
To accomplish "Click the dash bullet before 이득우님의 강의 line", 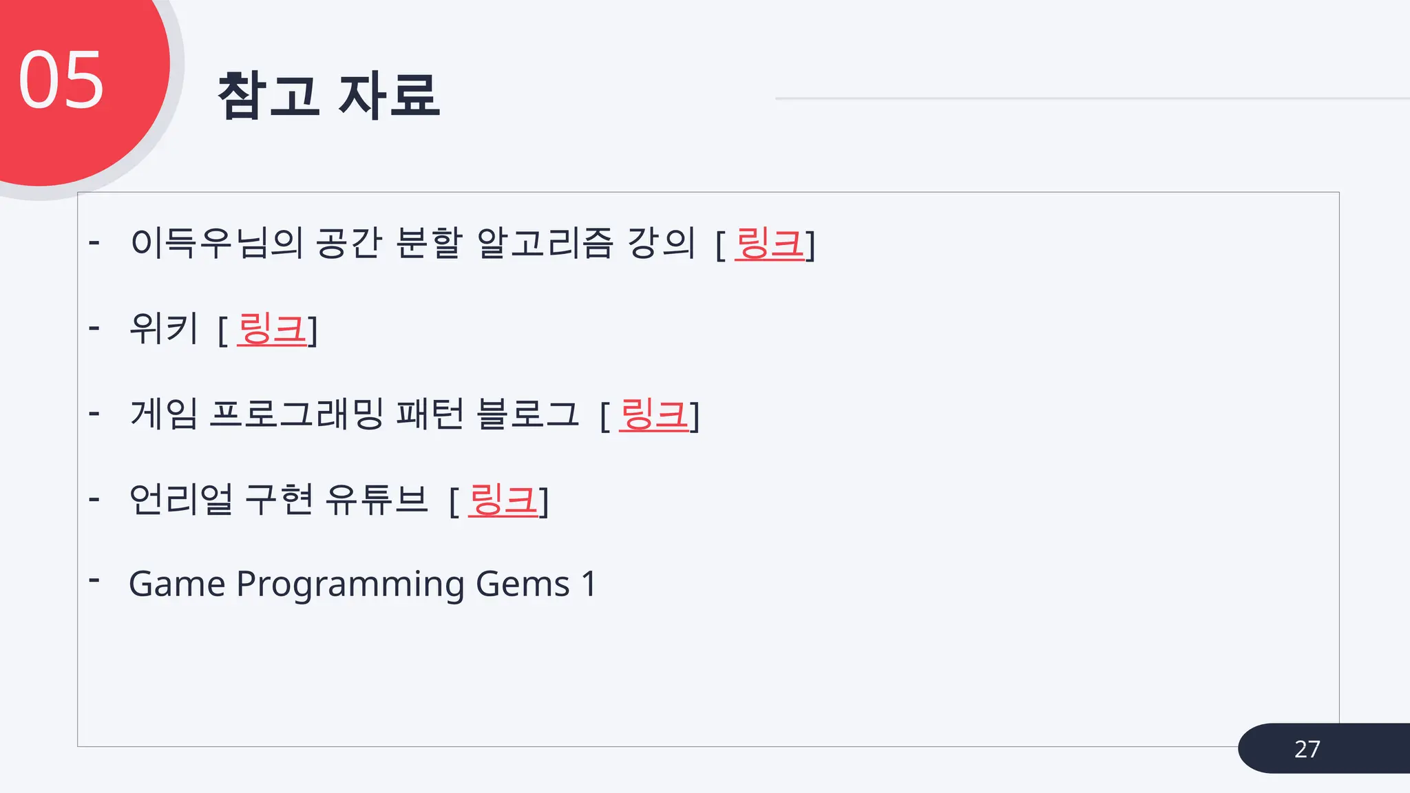I will [x=94, y=242].
